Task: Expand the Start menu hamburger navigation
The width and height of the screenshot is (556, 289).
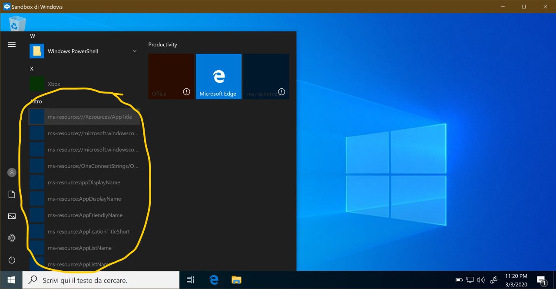Action: 12,45
